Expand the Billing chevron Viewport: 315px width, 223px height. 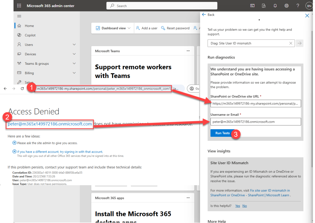click(74, 73)
